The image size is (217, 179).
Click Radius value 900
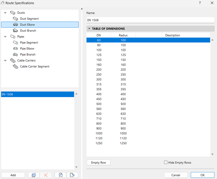[x=123, y=128]
